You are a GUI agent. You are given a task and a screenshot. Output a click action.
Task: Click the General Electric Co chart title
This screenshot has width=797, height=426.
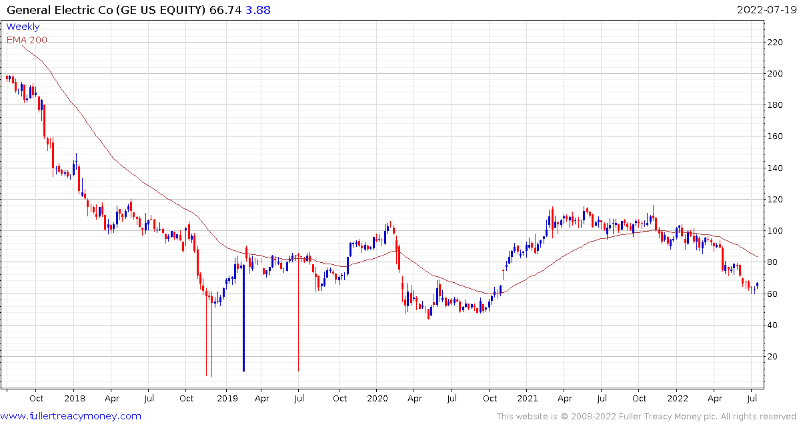pos(106,9)
